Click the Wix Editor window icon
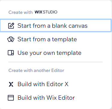Image resolution: width=112 pixels, height=109 pixels. click(11, 98)
